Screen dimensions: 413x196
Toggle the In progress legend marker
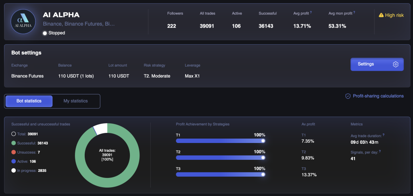tap(13, 171)
